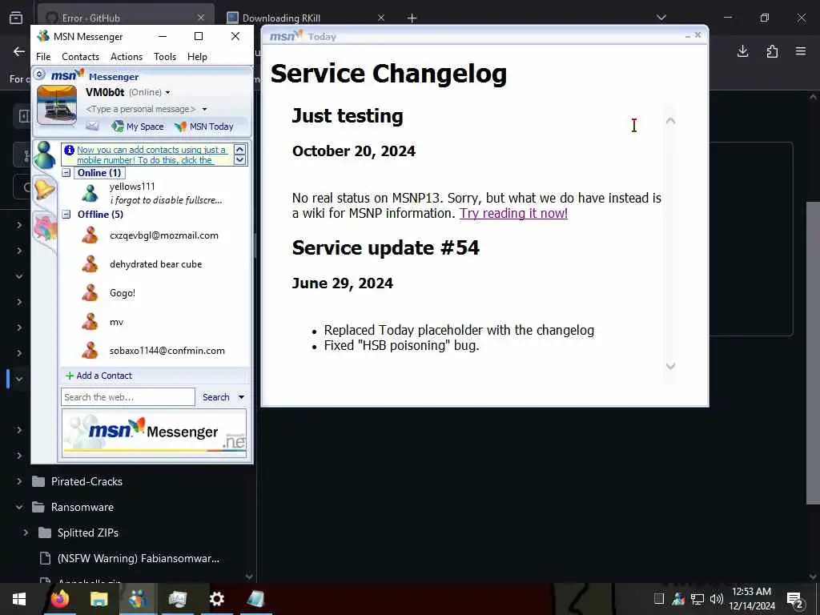Open the Actions menu
The width and height of the screenshot is (820, 615).
(x=127, y=57)
